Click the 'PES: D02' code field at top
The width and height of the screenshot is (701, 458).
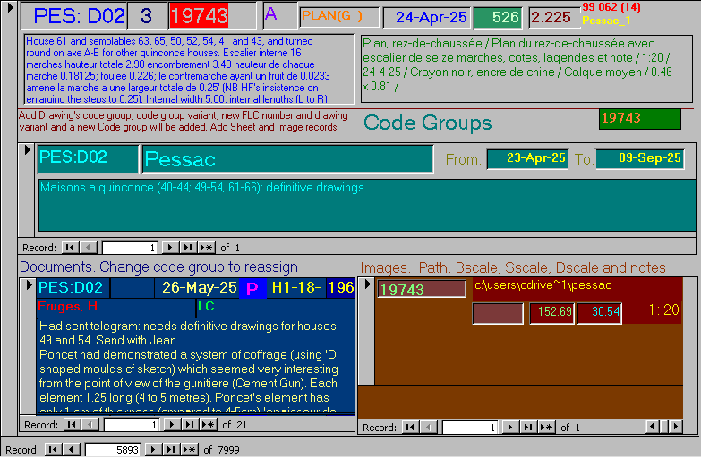click(x=74, y=15)
